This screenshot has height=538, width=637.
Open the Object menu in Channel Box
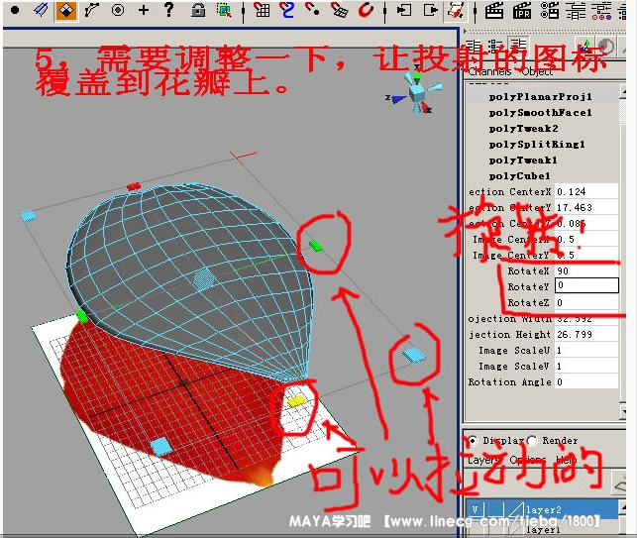[537, 71]
